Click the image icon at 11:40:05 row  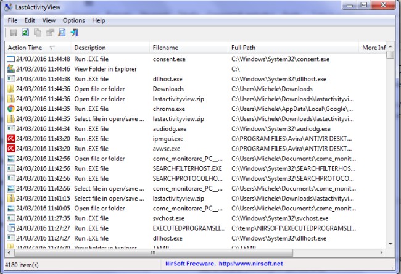10,208
